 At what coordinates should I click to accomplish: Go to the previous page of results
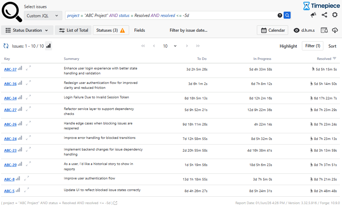[154, 46]
